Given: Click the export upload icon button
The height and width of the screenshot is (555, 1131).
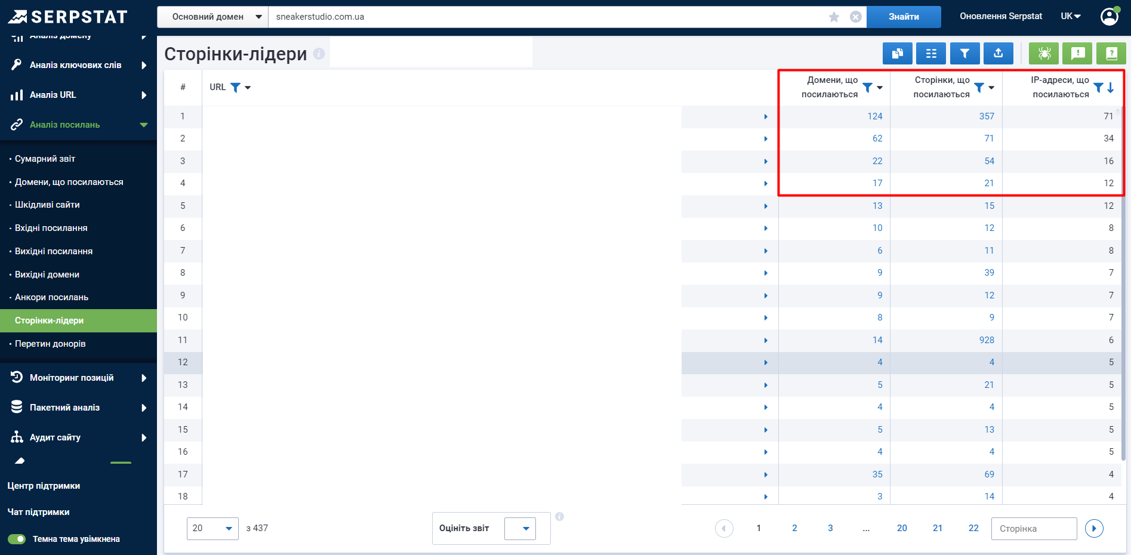Looking at the screenshot, I should click(x=998, y=54).
